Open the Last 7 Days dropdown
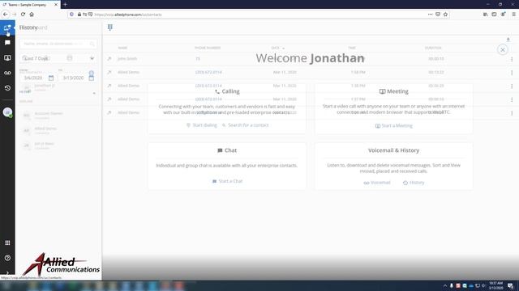Viewport: 519px width, 291px height. tap(58, 58)
